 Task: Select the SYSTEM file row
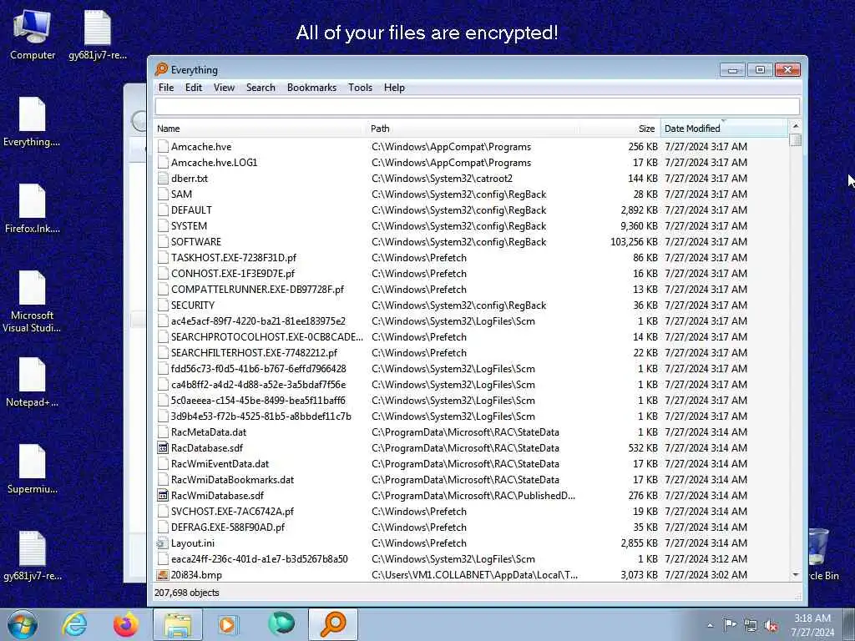pos(471,225)
